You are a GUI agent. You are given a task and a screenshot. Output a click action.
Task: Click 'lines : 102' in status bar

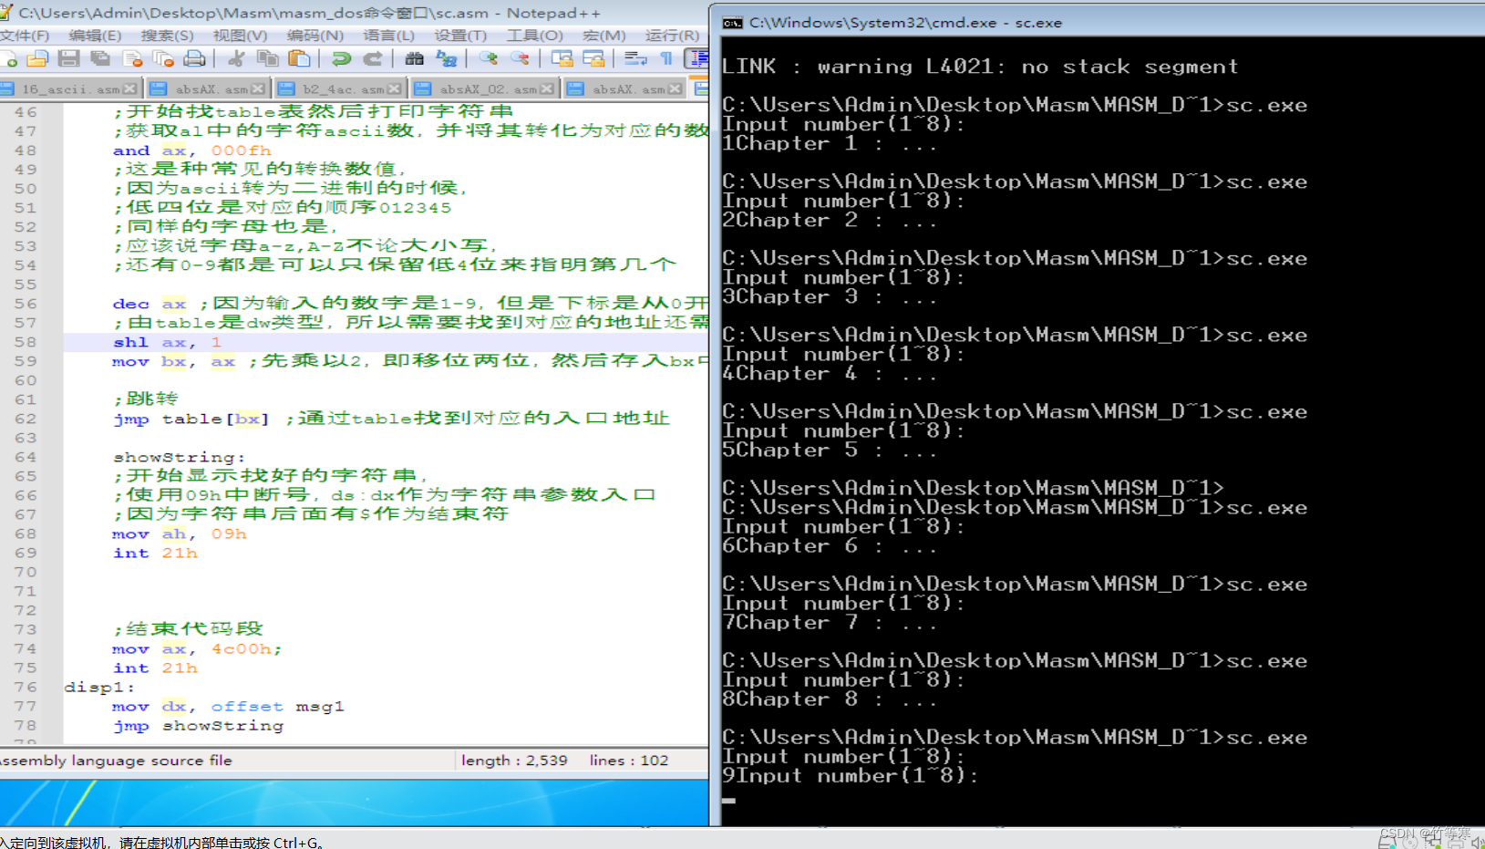629,761
